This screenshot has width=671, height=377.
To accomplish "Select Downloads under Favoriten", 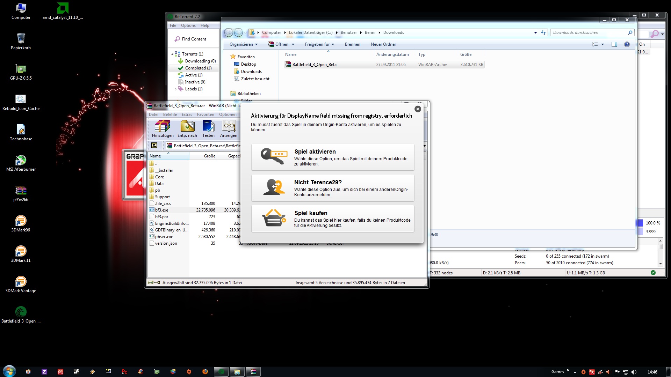I will (247, 72).
